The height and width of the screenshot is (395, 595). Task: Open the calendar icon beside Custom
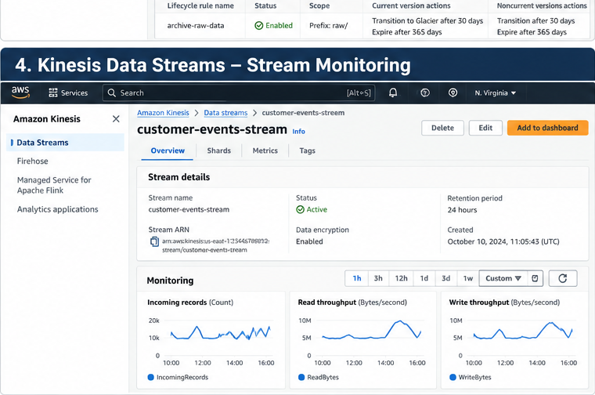click(535, 278)
